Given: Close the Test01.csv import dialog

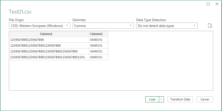Looking at the screenshot, I should [x=217, y=4].
